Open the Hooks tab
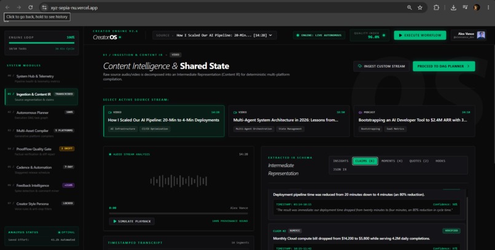Screen dimensions: 495x250 point(440,161)
